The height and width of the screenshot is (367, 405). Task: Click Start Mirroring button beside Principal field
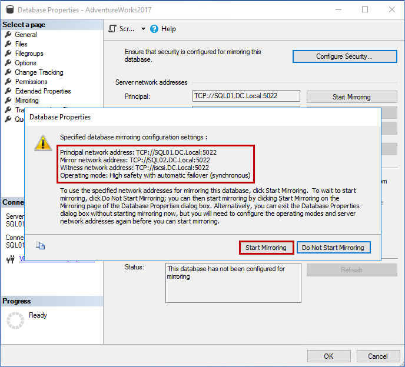tap(351, 97)
